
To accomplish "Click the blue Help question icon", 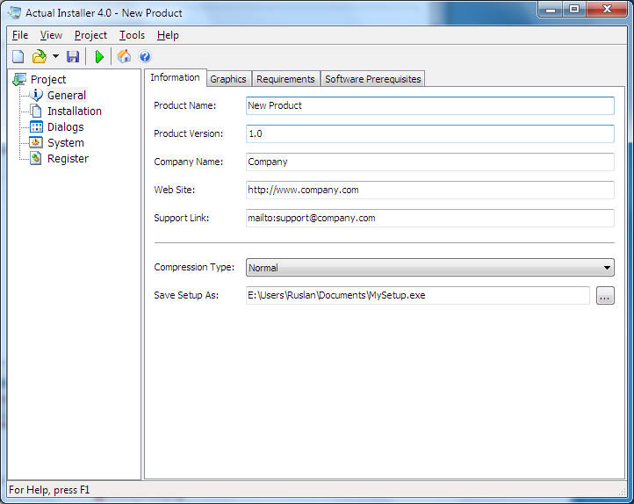I will [145, 56].
